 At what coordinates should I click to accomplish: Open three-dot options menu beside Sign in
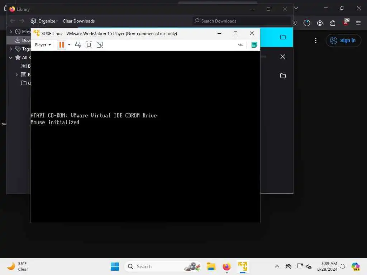pyautogui.click(x=315, y=40)
